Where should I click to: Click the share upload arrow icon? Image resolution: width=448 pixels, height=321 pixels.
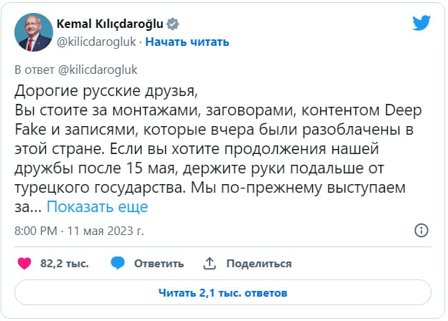point(210,263)
